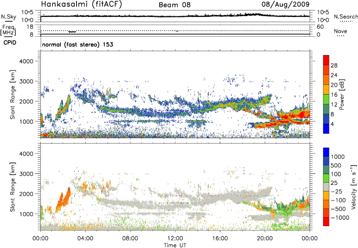Click the 'Beam 08' label

pyautogui.click(x=175, y=5)
